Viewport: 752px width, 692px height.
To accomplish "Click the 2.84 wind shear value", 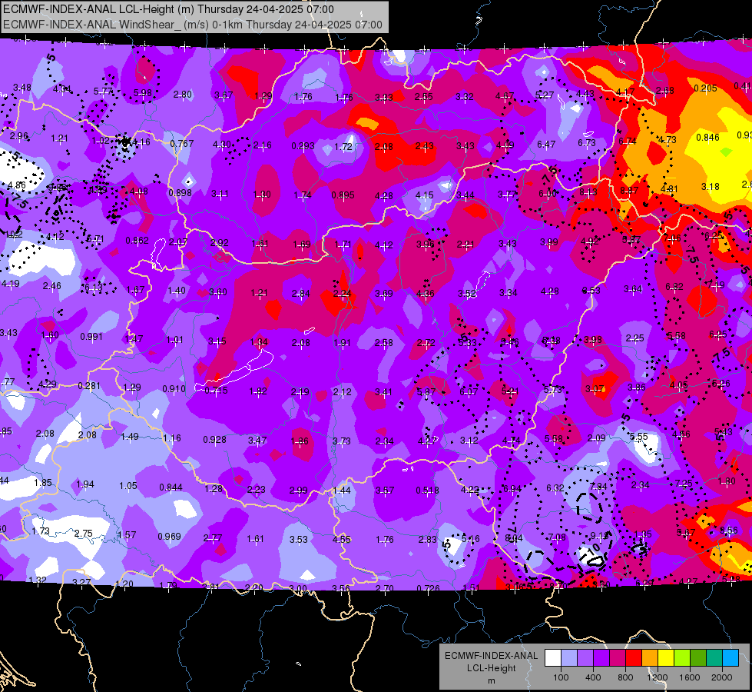I will [300, 293].
